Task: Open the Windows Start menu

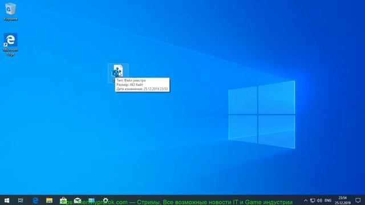Action: click(7, 200)
